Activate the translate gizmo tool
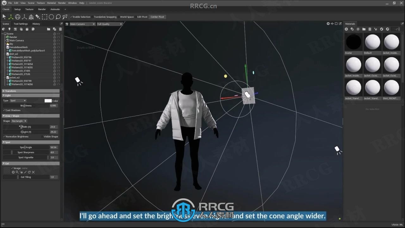405x228 pixels. coord(11,17)
